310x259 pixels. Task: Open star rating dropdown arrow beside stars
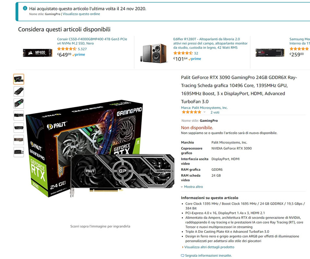pyautogui.click(x=204, y=112)
